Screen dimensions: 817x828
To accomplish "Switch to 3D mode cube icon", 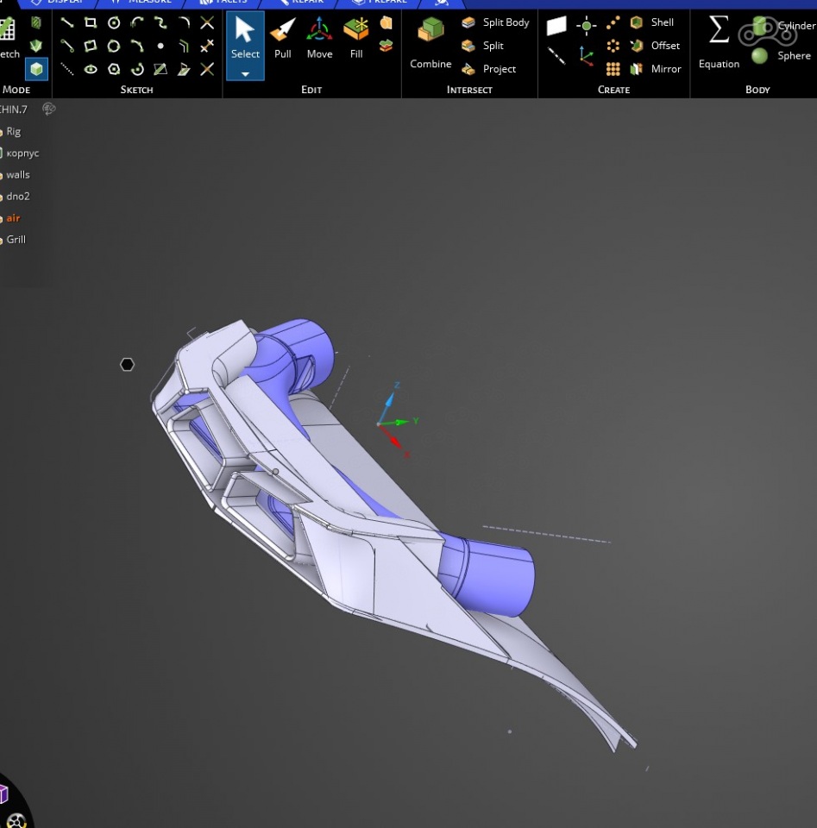I will point(36,69).
